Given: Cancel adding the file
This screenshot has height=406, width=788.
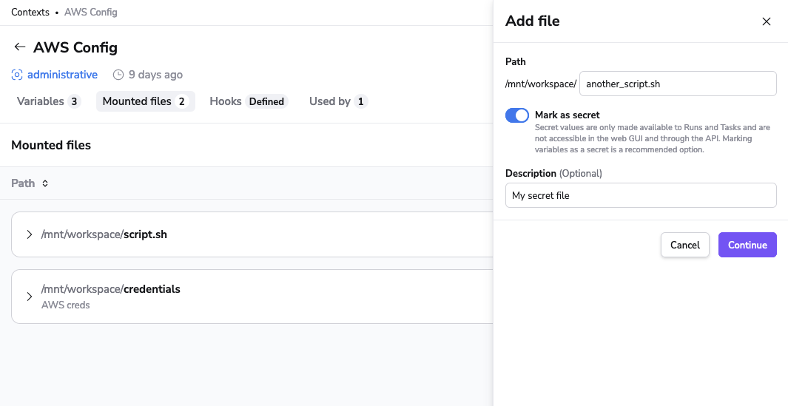Looking at the screenshot, I should 685,245.
